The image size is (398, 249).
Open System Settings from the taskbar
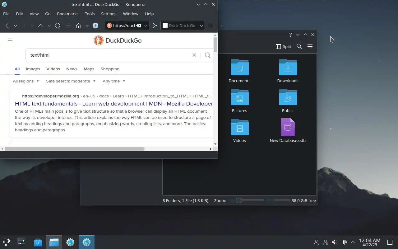[x=22, y=242]
